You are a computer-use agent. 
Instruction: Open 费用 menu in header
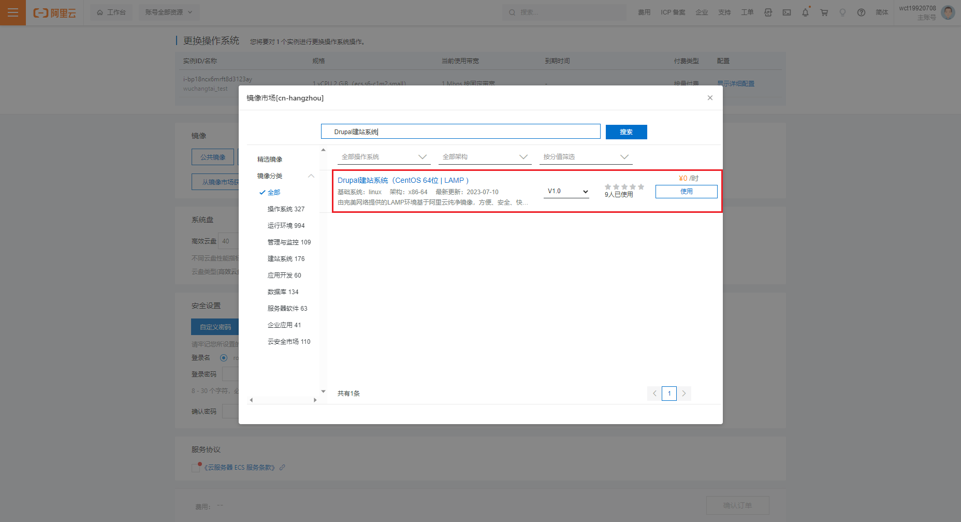(644, 12)
